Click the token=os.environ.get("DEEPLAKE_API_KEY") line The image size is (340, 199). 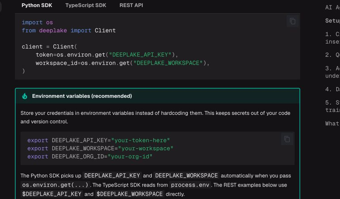click(x=107, y=55)
